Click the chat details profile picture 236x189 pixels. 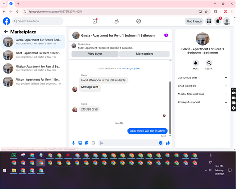coord(202,39)
